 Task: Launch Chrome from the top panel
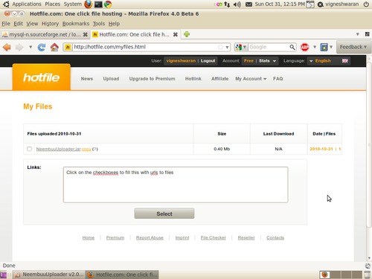tap(108, 4)
